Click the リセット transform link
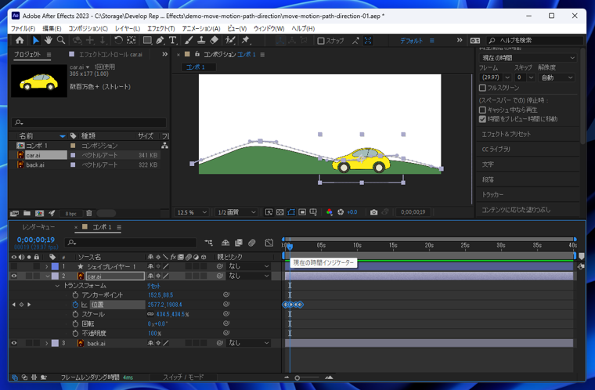 [153, 286]
